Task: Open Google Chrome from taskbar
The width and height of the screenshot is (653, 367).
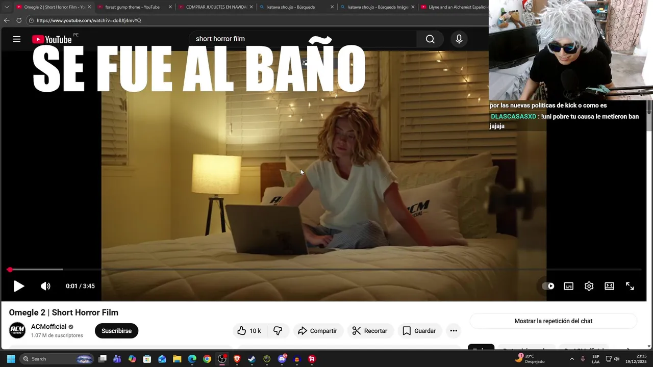Action: (207, 359)
